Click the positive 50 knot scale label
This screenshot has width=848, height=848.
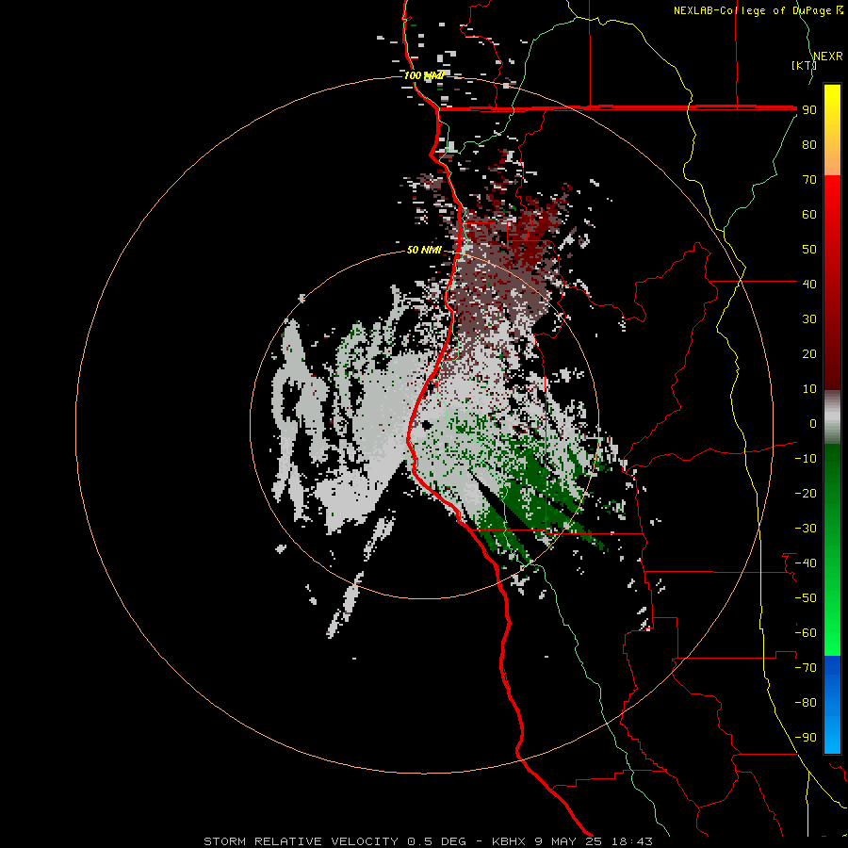tap(809, 250)
